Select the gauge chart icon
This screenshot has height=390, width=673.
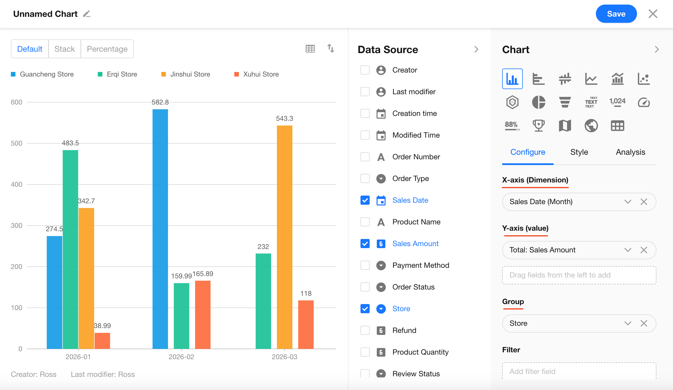click(x=644, y=102)
